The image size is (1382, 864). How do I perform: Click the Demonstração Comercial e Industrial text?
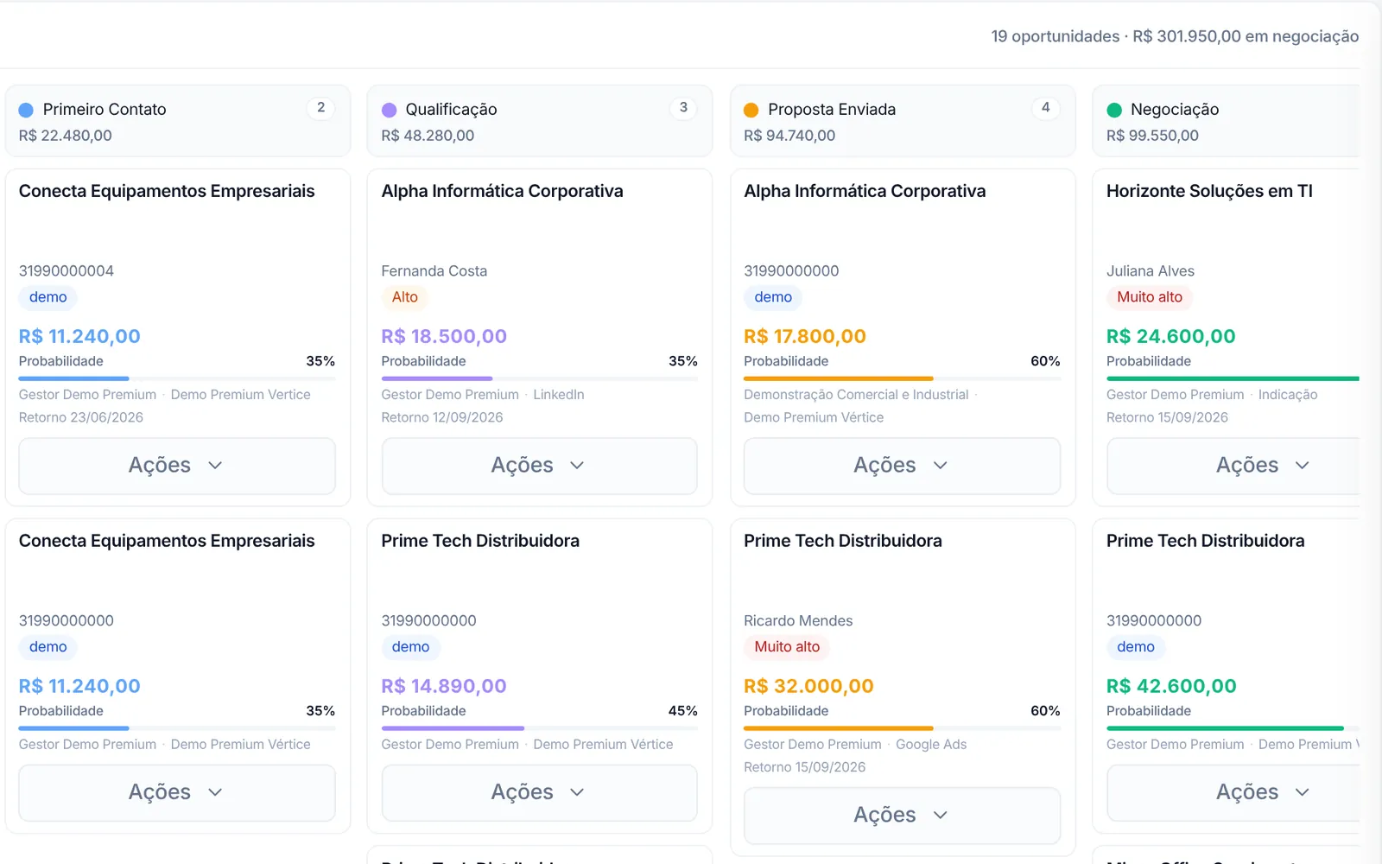click(x=856, y=395)
